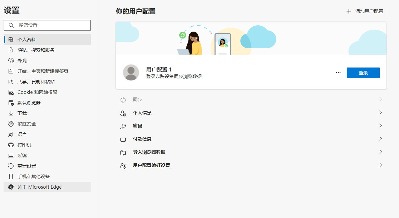Image resolution: width=399 pixels, height=218 pixels.
Task: Open the 同步 sync options row
Action: [251, 99]
